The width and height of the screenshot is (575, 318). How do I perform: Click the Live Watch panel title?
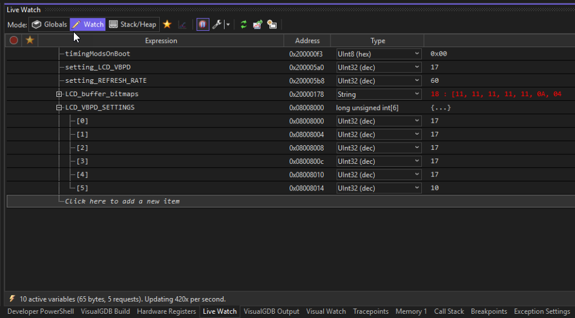pos(24,10)
